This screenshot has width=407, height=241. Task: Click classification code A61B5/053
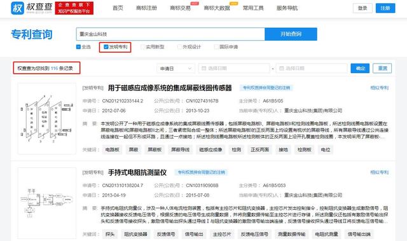tap(274, 186)
